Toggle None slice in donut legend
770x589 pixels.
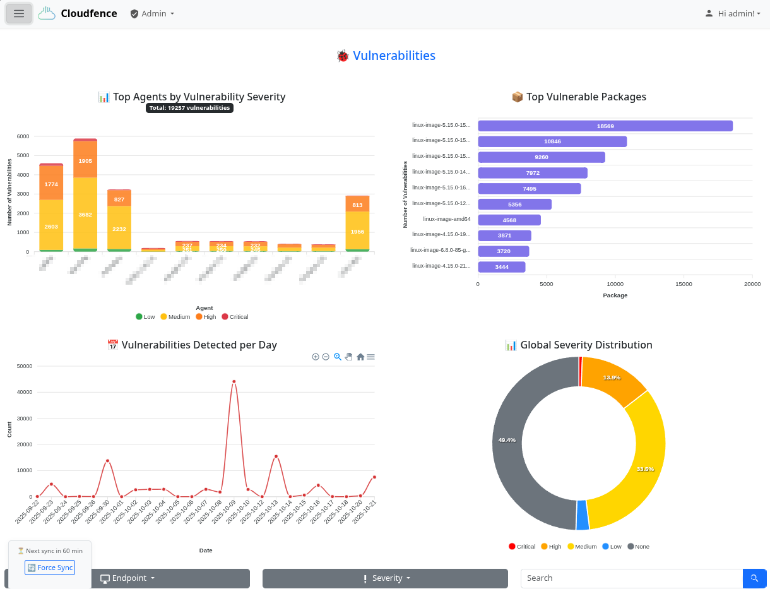638,547
